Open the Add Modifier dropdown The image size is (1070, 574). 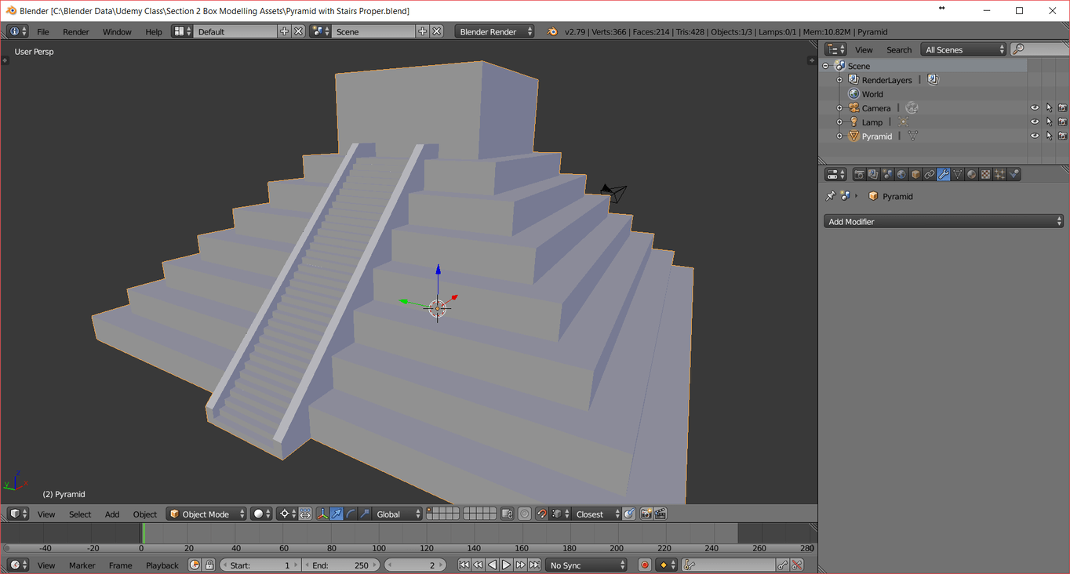[944, 222]
